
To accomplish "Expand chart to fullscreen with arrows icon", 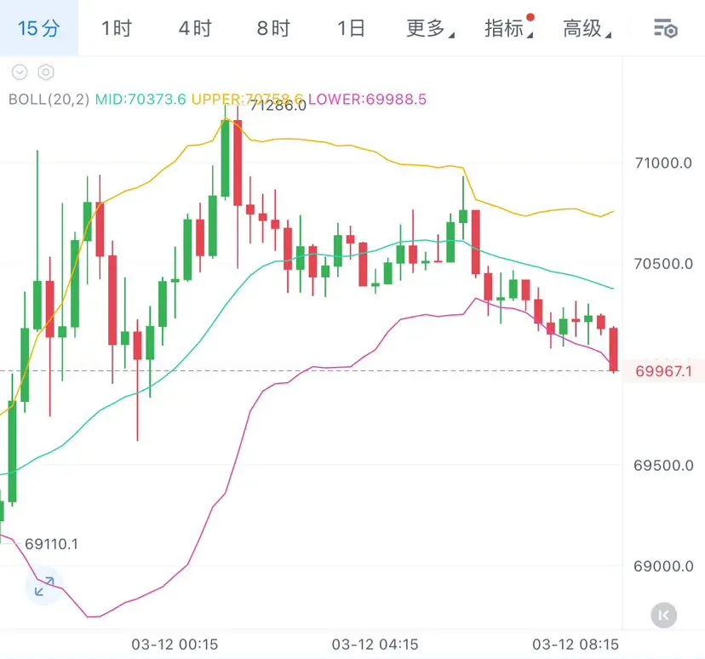I will point(44,587).
